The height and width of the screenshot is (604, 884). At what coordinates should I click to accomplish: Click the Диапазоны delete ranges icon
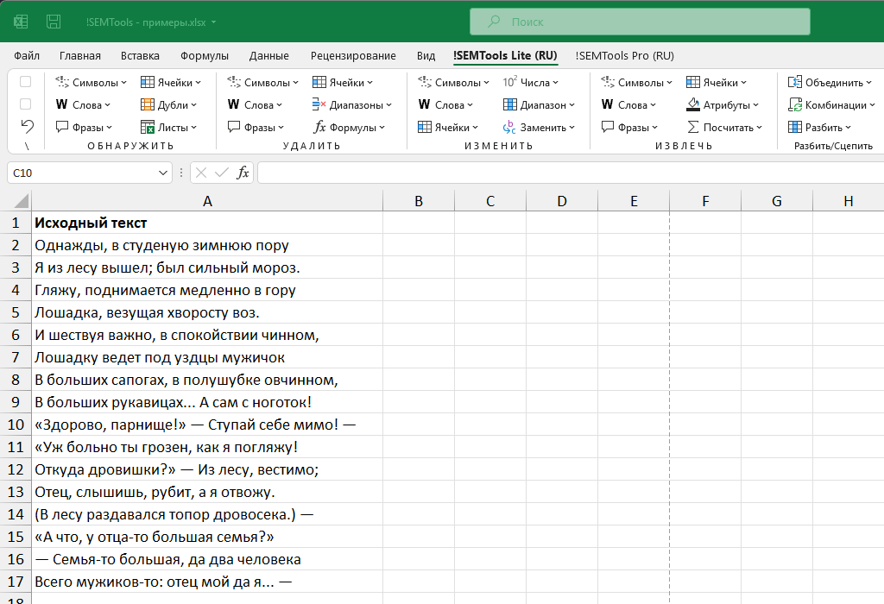click(319, 104)
